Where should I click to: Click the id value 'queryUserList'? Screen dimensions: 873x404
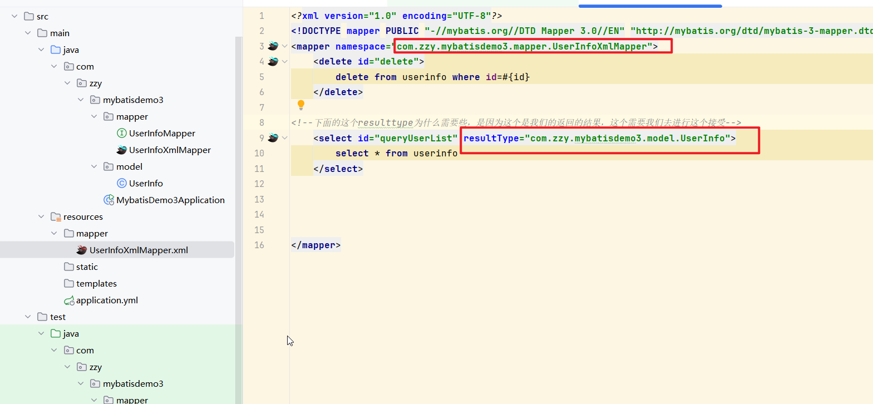click(416, 138)
